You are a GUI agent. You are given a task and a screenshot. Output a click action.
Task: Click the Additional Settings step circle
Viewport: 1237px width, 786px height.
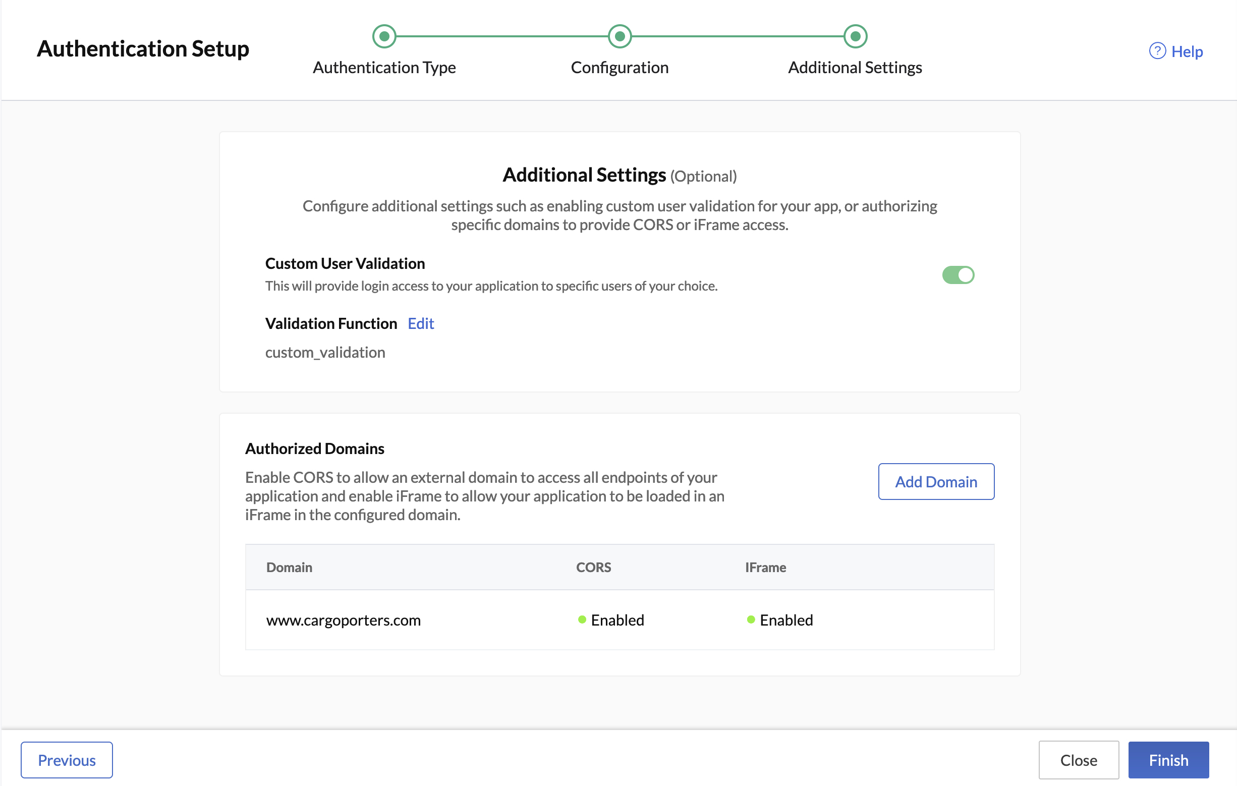pyautogui.click(x=855, y=36)
